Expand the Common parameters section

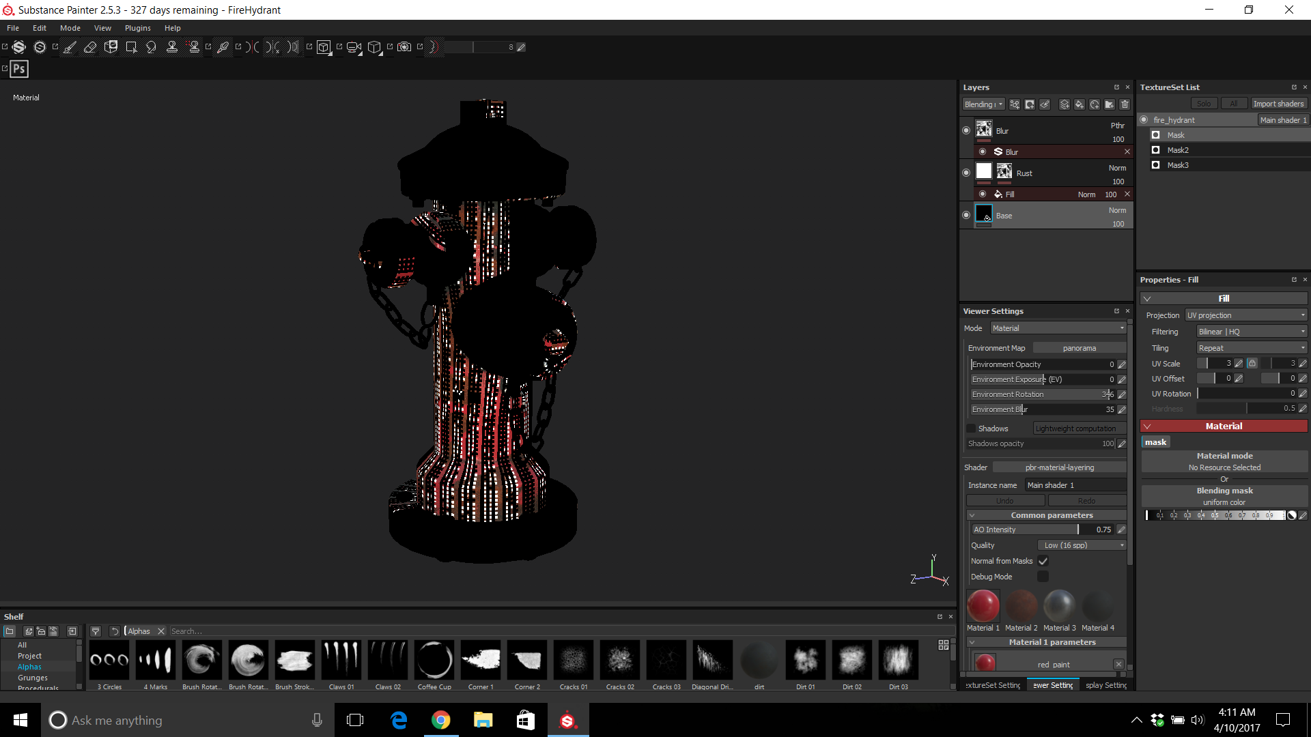pos(972,515)
